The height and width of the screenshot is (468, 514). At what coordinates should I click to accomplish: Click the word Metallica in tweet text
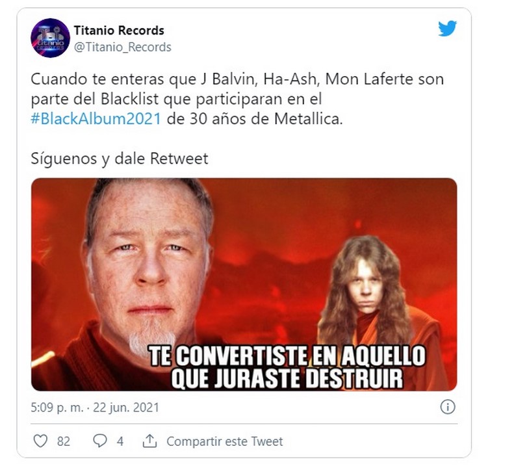point(308,119)
